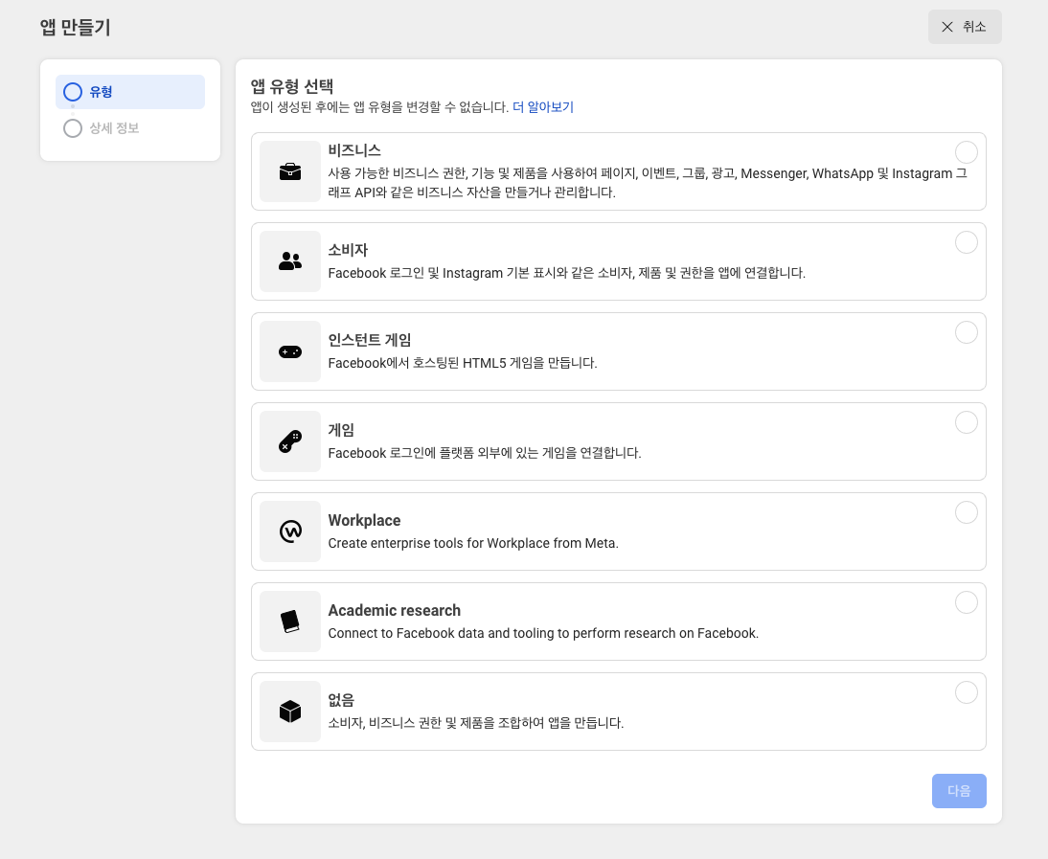Screen dimensions: 1048x859
Task: Click the 'Facebook에서 호스팅된 HTML5 게임' description
Action: coord(463,363)
